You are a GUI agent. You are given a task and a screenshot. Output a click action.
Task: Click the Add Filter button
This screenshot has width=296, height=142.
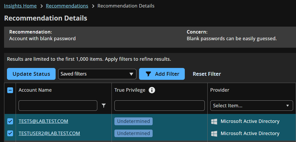point(162,74)
